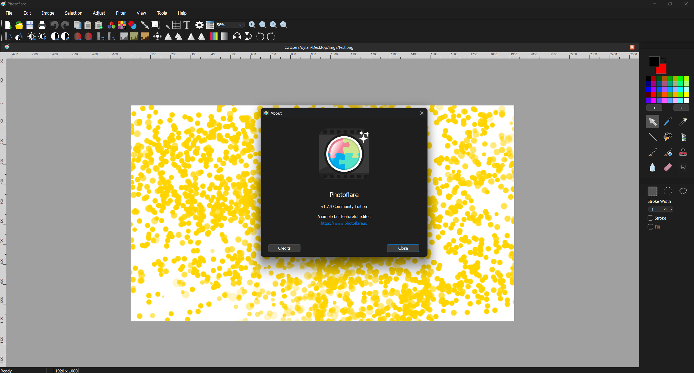Click the paste as new image icon
This screenshot has width=694, height=373.
tap(99, 25)
